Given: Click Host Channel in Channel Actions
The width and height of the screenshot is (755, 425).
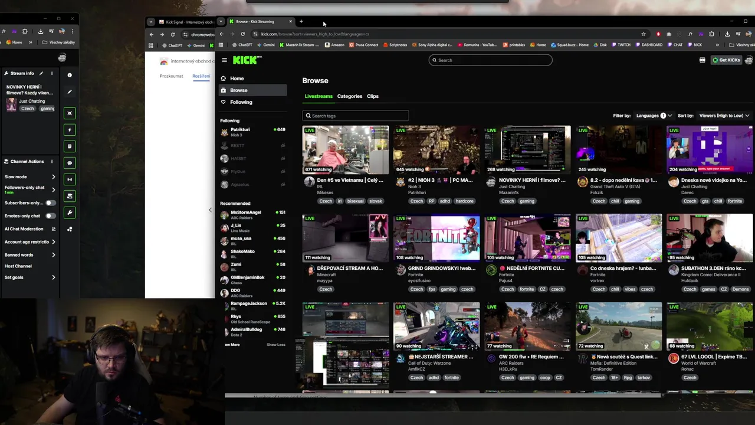Looking at the screenshot, I should click(x=18, y=266).
